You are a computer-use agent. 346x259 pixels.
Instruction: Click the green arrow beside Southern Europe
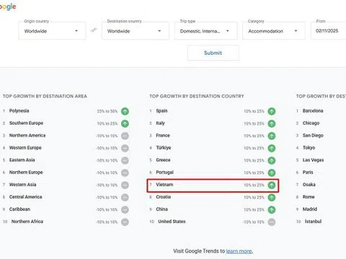pyautogui.click(x=125, y=124)
